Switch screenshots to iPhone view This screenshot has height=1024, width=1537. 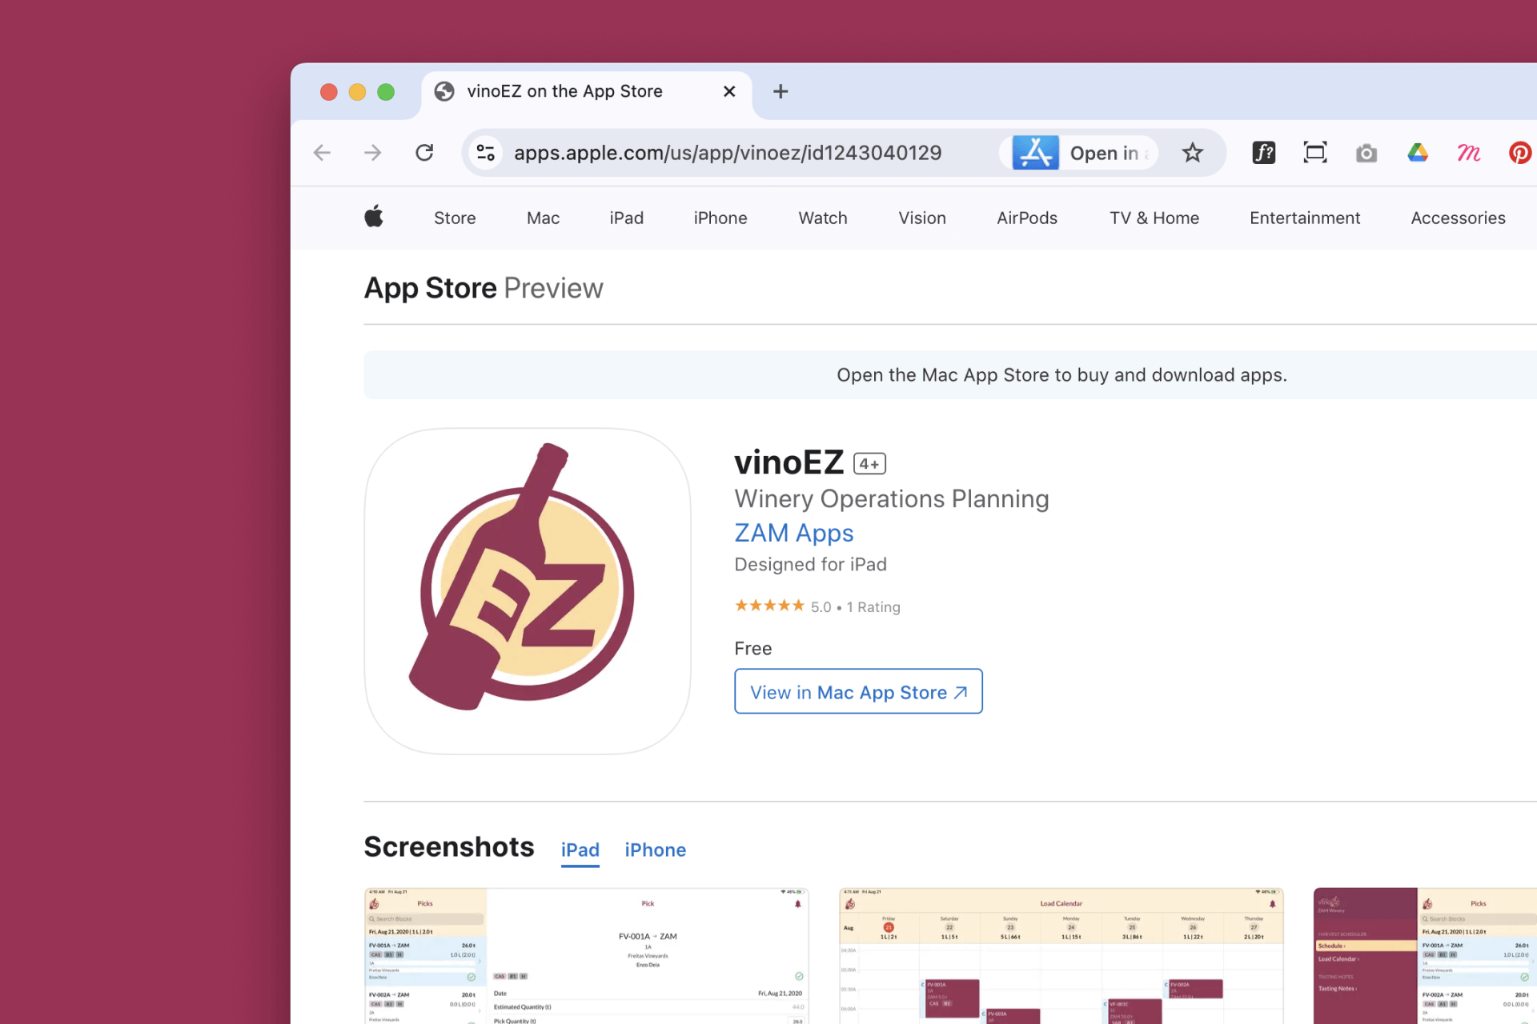(x=655, y=850)
